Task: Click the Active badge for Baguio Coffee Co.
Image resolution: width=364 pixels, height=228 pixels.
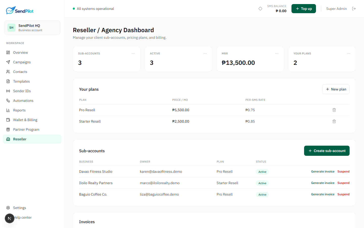Action: (x=262, y=195)
